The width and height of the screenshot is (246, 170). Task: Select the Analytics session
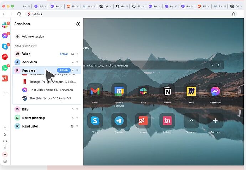click(47, 62)
